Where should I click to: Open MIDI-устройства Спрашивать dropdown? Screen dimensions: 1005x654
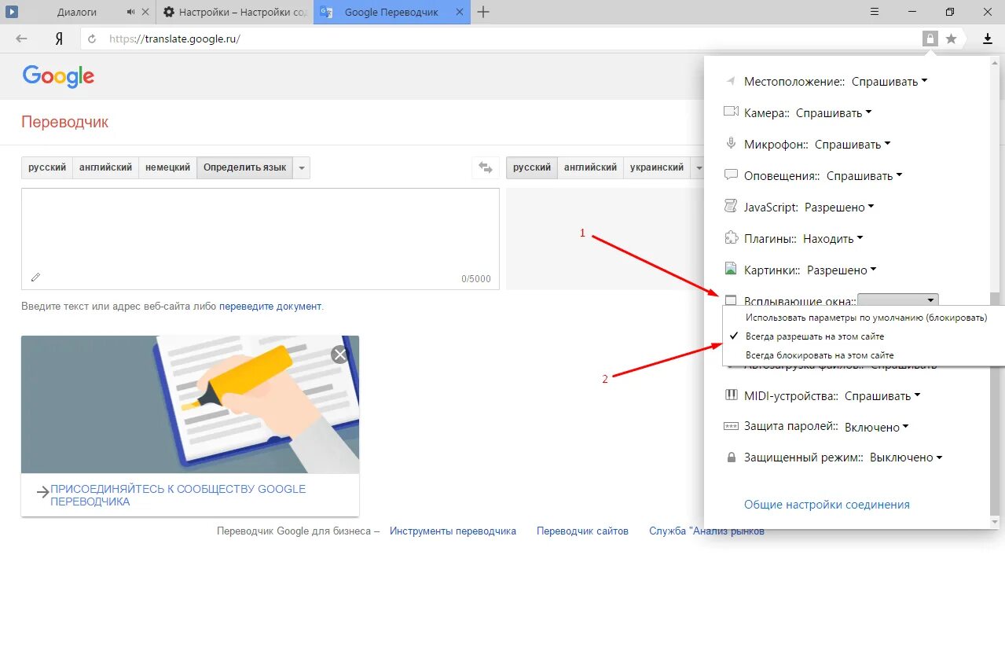(x=882, y=395)
